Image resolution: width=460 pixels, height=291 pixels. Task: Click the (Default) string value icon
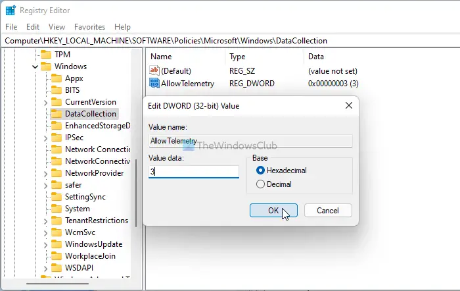coord(154,70)
